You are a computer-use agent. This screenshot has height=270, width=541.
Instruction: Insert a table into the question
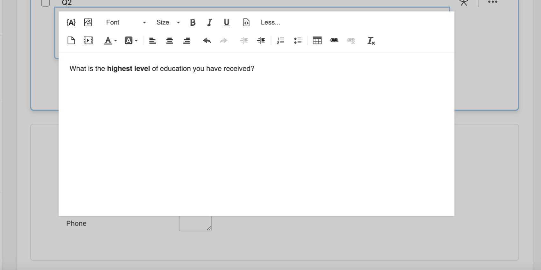(x=317, y=40)
